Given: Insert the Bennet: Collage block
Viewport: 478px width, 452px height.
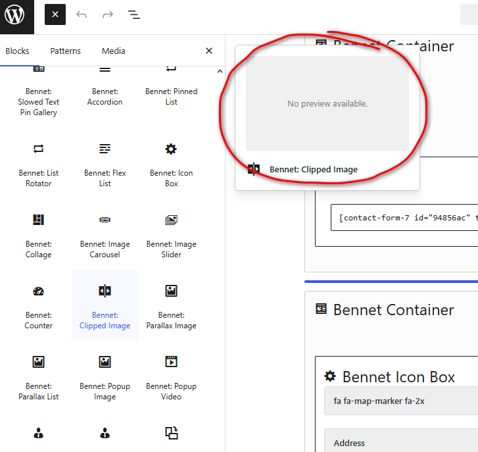Looking at the screenshot, I should pos(39,234).
